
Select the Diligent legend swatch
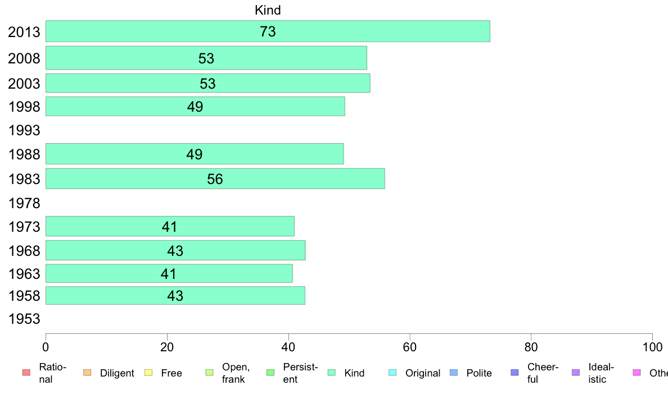87,373
